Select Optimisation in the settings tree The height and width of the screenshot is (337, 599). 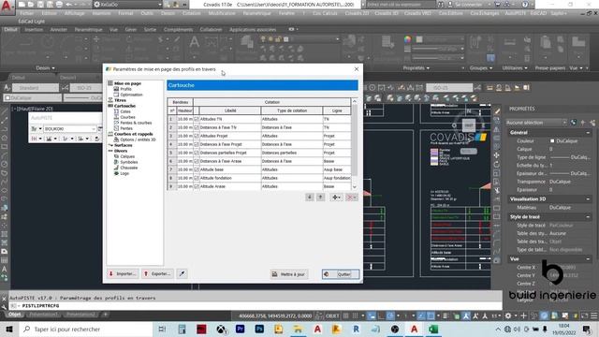tap(131, 95)
